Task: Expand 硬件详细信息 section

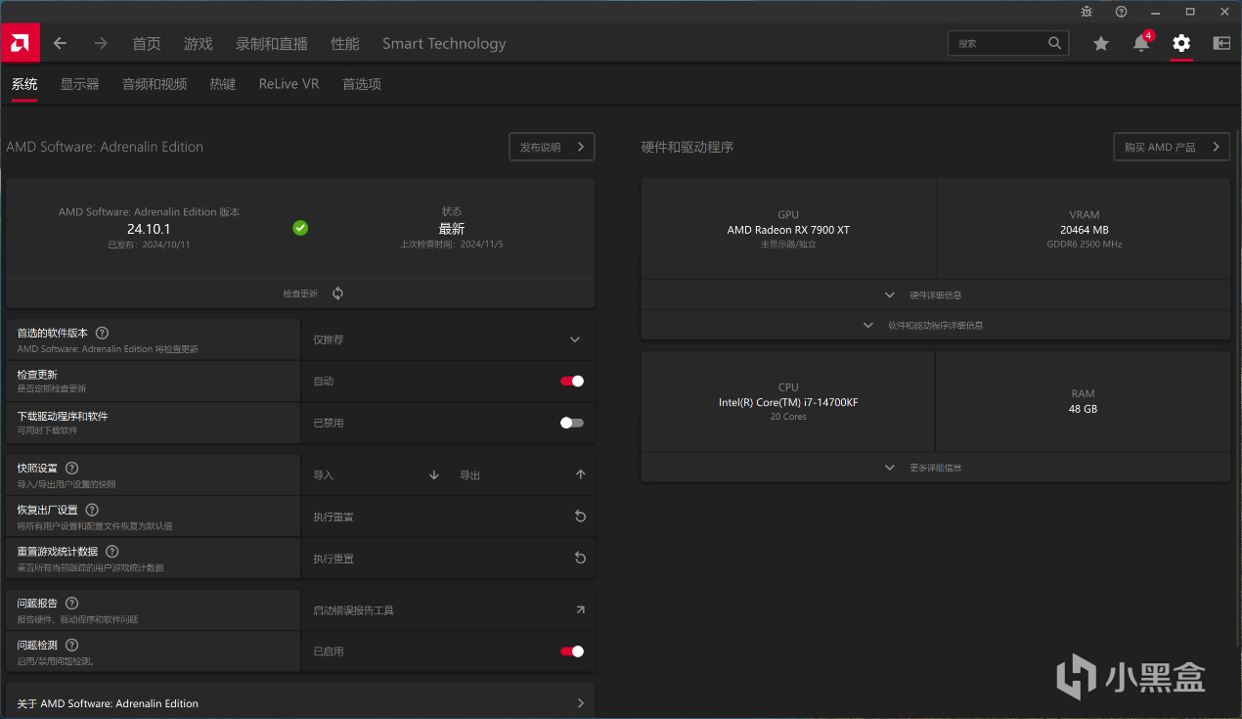Action: click(x=935, y=294)
